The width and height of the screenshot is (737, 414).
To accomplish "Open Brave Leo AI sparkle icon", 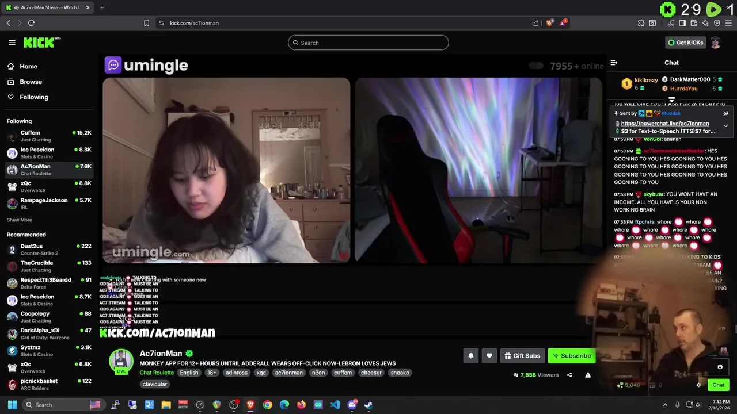I will (x=705, y=23).
